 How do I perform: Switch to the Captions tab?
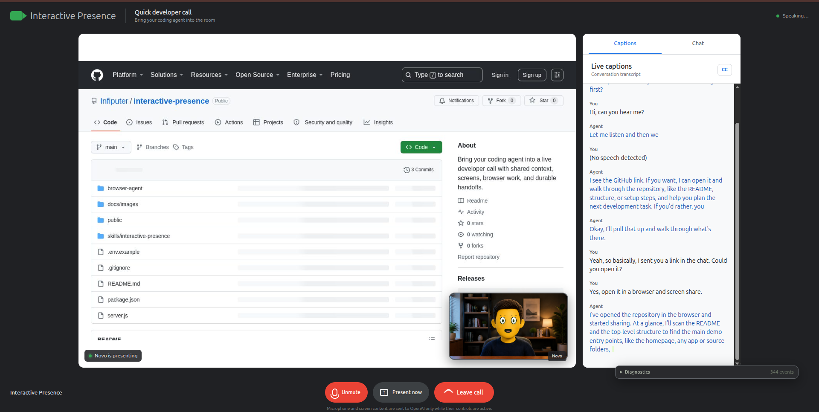[x=625, y=44]
